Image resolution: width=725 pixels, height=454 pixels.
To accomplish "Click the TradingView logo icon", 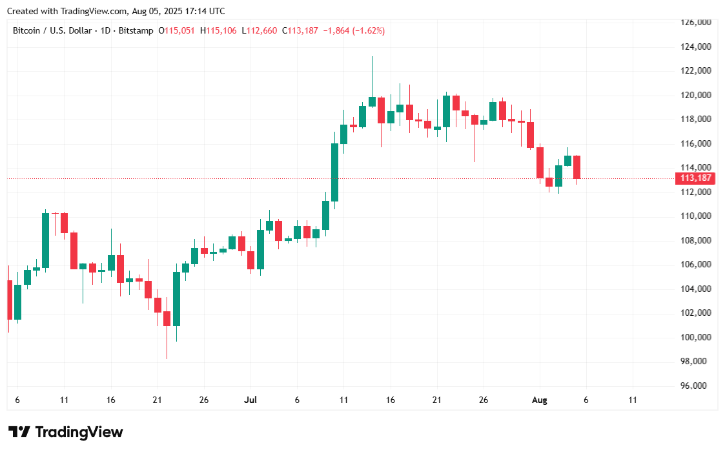I will (x=19, y=432).
